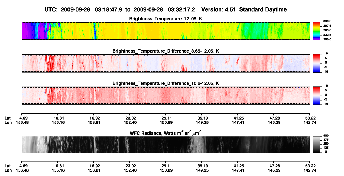
Task: Click the end time 03:32:17.2 in the header
Action: pyautogui.click(x=182, y=10)
